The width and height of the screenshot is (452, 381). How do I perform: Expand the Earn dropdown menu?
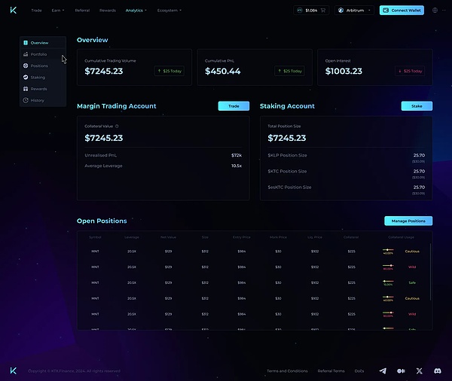[57, 11]
